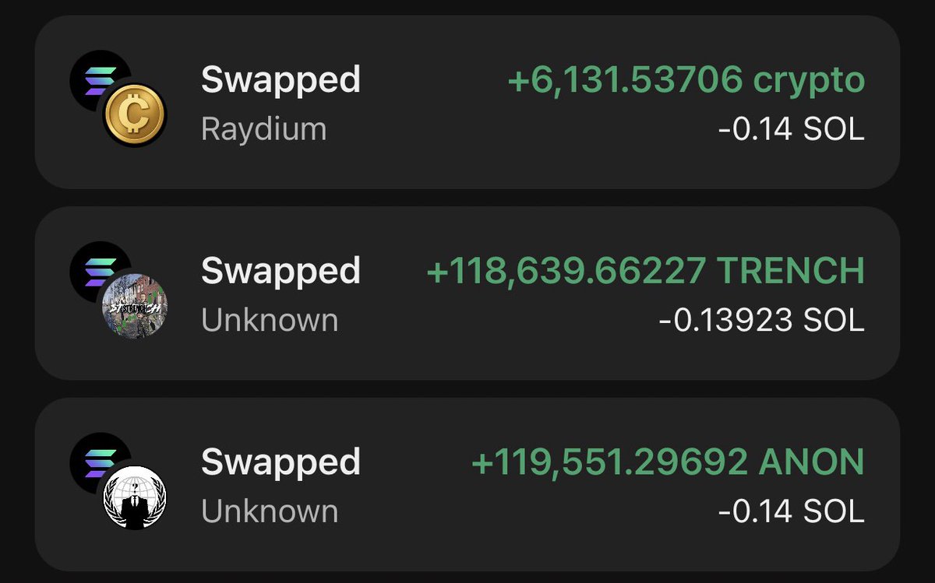The width and height of the screenshot is (935, 583).
Task: Click Unknown label under the ANON swap
Action: tap(270, 511)
